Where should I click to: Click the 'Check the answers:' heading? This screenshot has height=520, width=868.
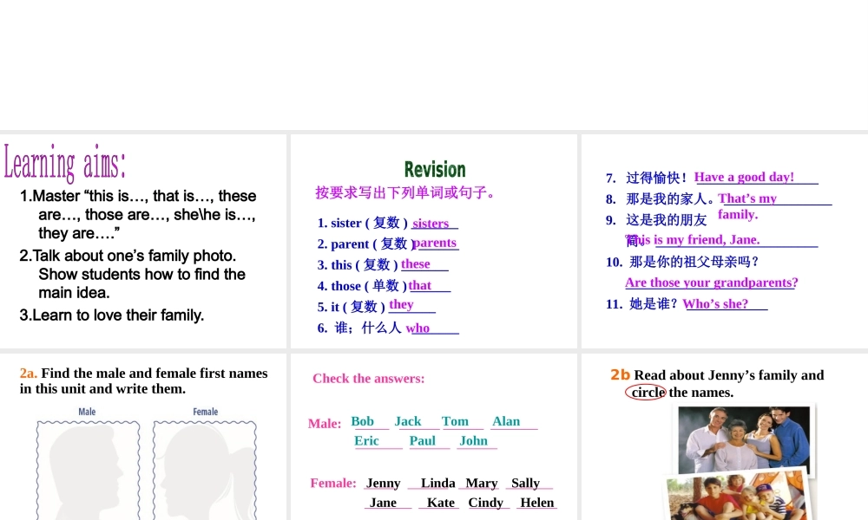tap(369, 379)
